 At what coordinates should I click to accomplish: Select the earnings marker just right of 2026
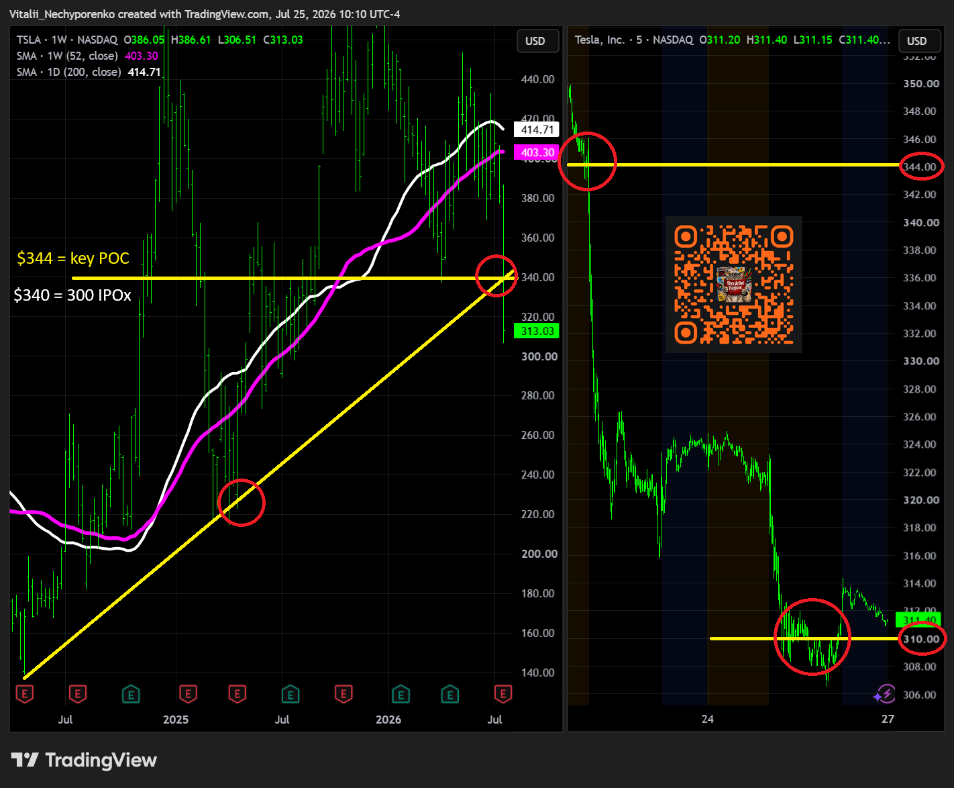401,694
